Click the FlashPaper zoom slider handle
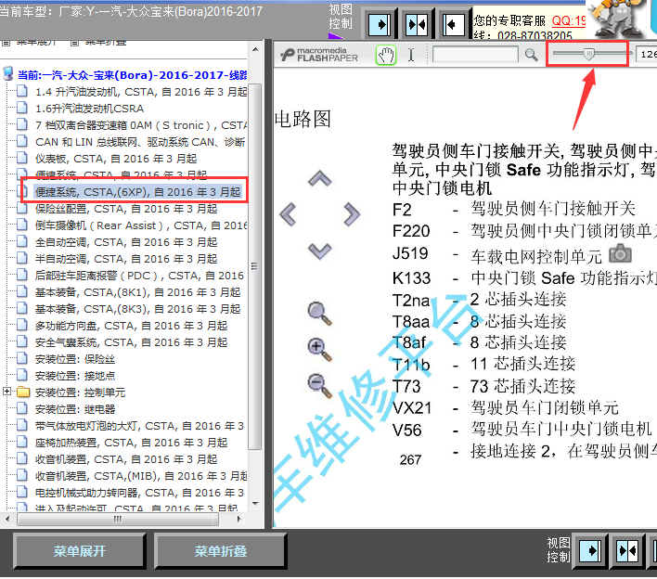This screenshot has width=657, height=579. click(x=588, y=55)
